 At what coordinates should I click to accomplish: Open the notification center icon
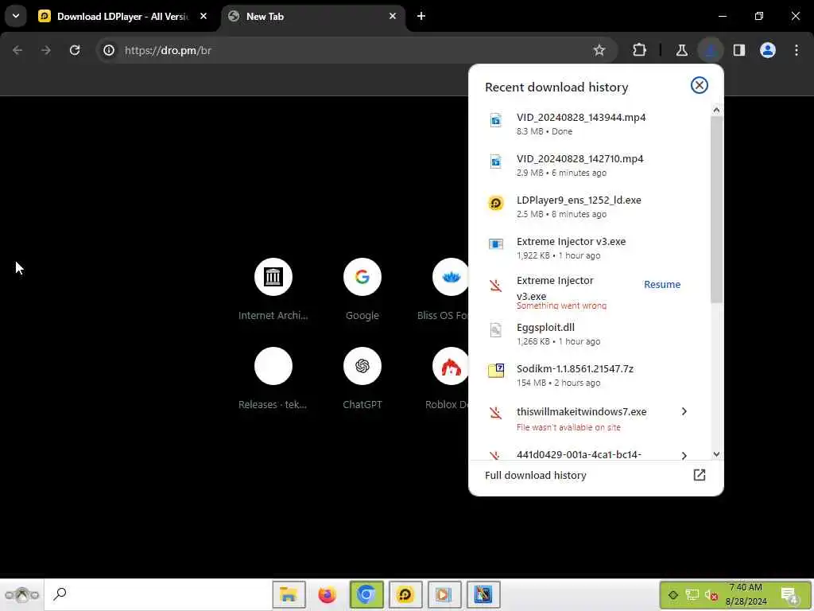click(x=789, y=595)
